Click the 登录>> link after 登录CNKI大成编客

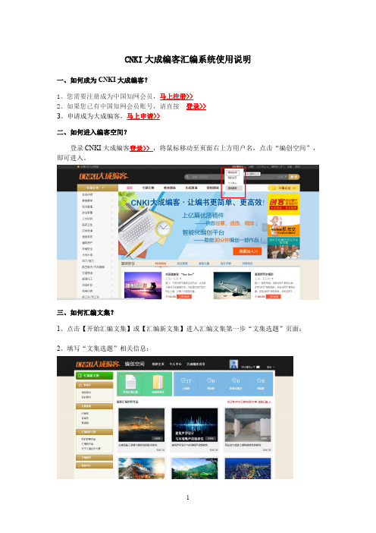coord(140,148)
